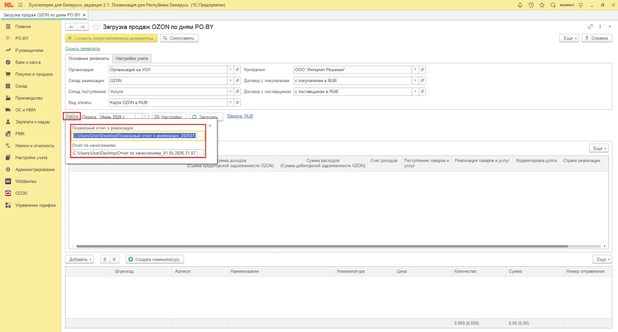Open the Администрирование section
The width and height of the screenshot is (618, 332).
pyautogui.click(x=34, y=170)
